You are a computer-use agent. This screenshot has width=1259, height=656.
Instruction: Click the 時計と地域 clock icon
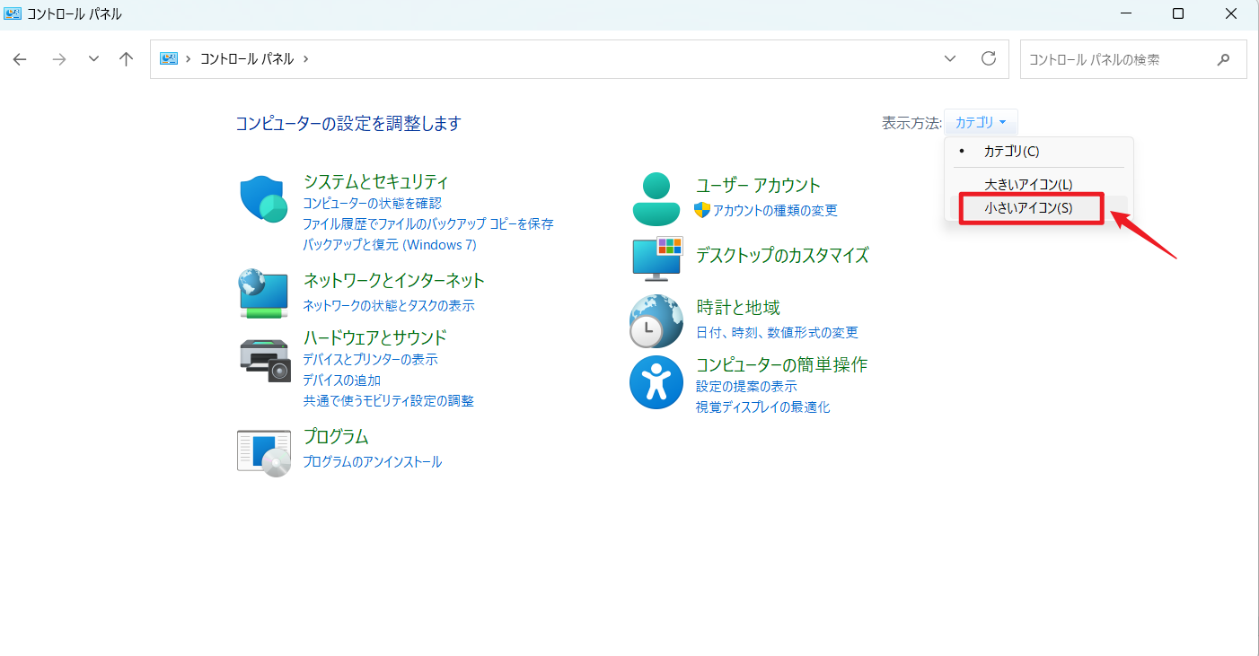point(656,320)
